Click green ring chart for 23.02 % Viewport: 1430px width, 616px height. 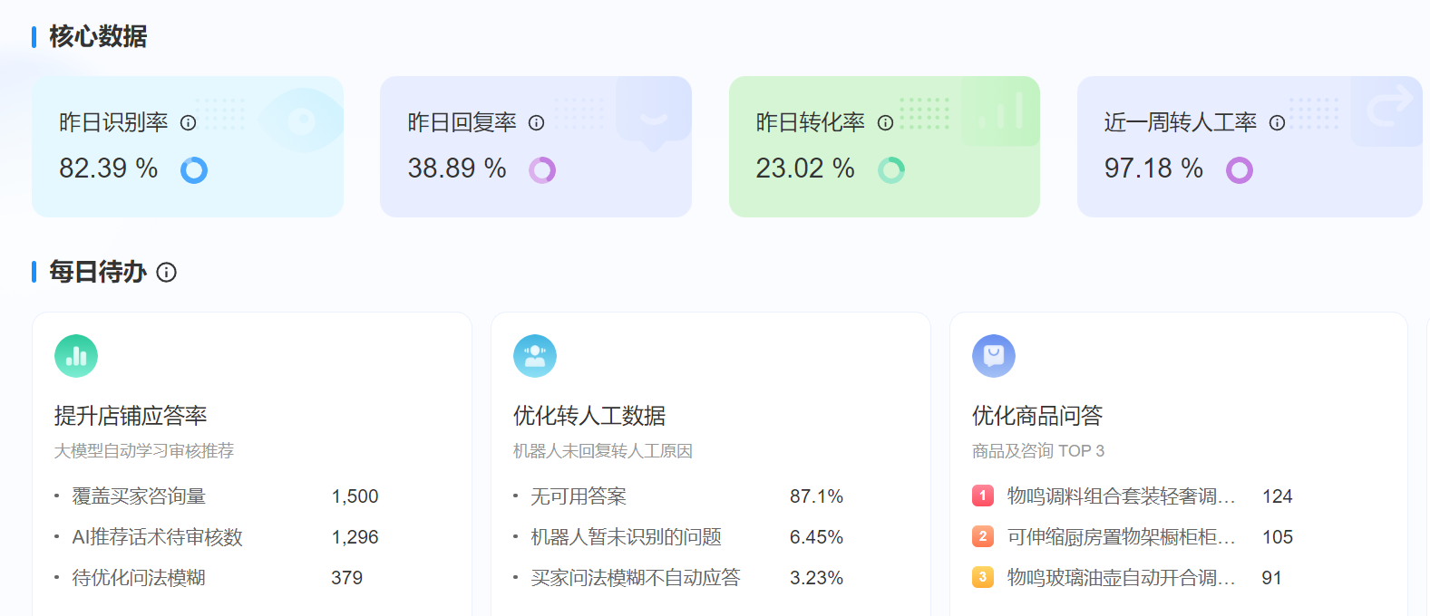pos(891,170)
